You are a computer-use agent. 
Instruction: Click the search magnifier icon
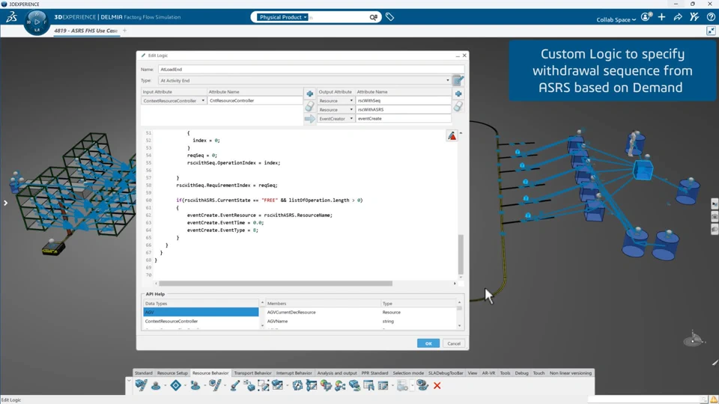click(373, 17)
